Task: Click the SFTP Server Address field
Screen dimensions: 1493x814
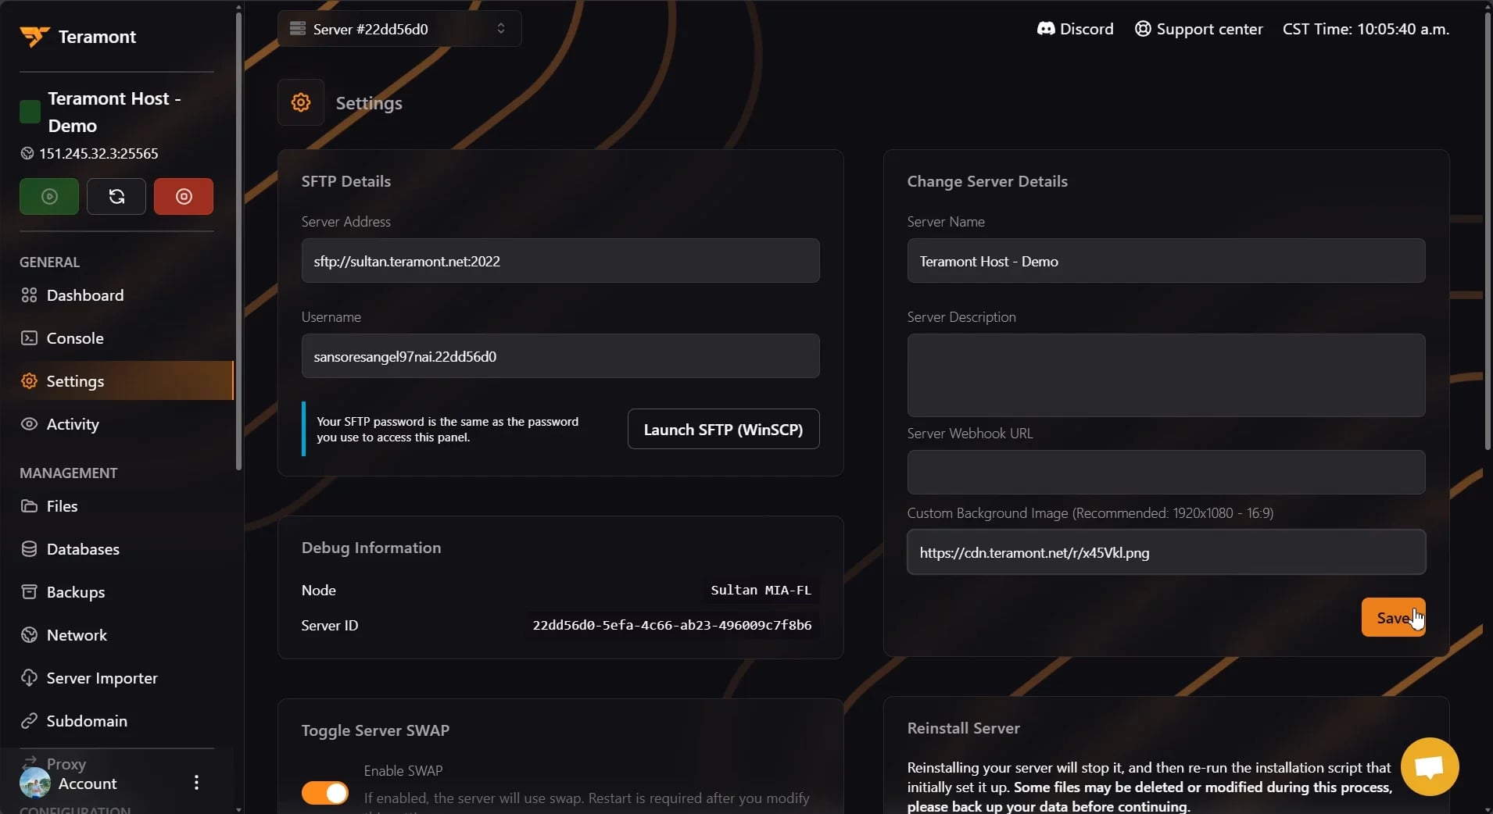Action: [x=560, y=261]
